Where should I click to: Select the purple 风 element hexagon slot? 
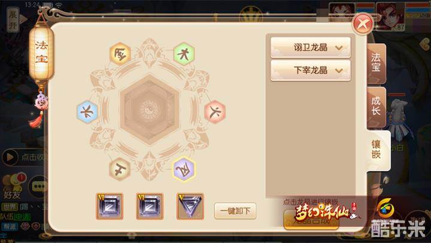click(x=184, y=169)
